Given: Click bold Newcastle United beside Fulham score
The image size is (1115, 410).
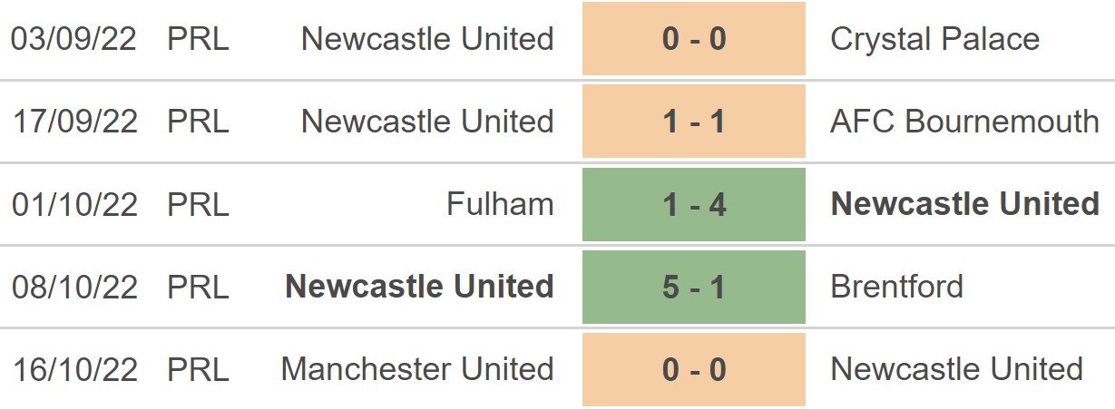Looking at the screenshot, I should click(x=964, y=204).
